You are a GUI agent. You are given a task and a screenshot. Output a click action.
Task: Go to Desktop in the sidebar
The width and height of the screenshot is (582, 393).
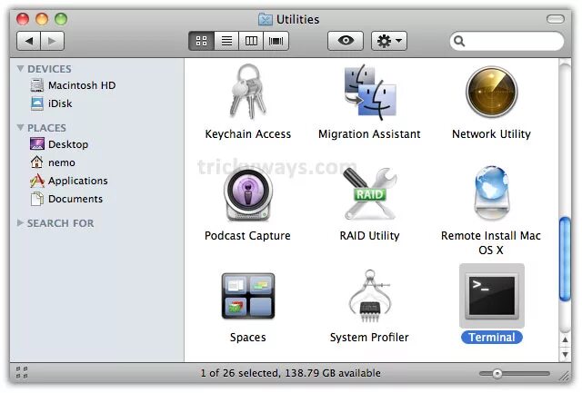[x=59, y=144]
